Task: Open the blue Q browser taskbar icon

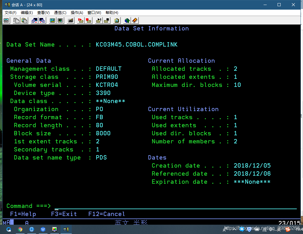Action: pyautogui.click(x=9, y=229)
